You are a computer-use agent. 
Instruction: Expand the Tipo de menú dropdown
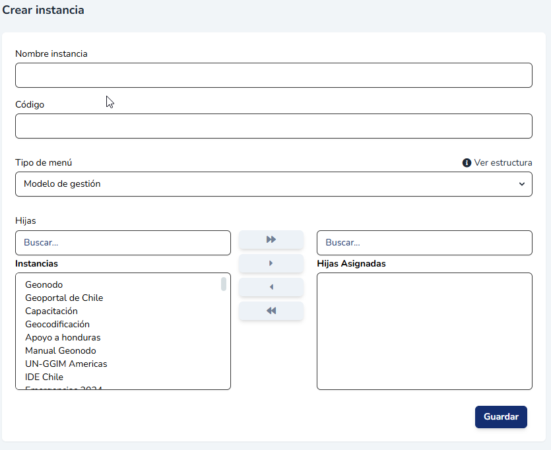(x=274, y=184)
